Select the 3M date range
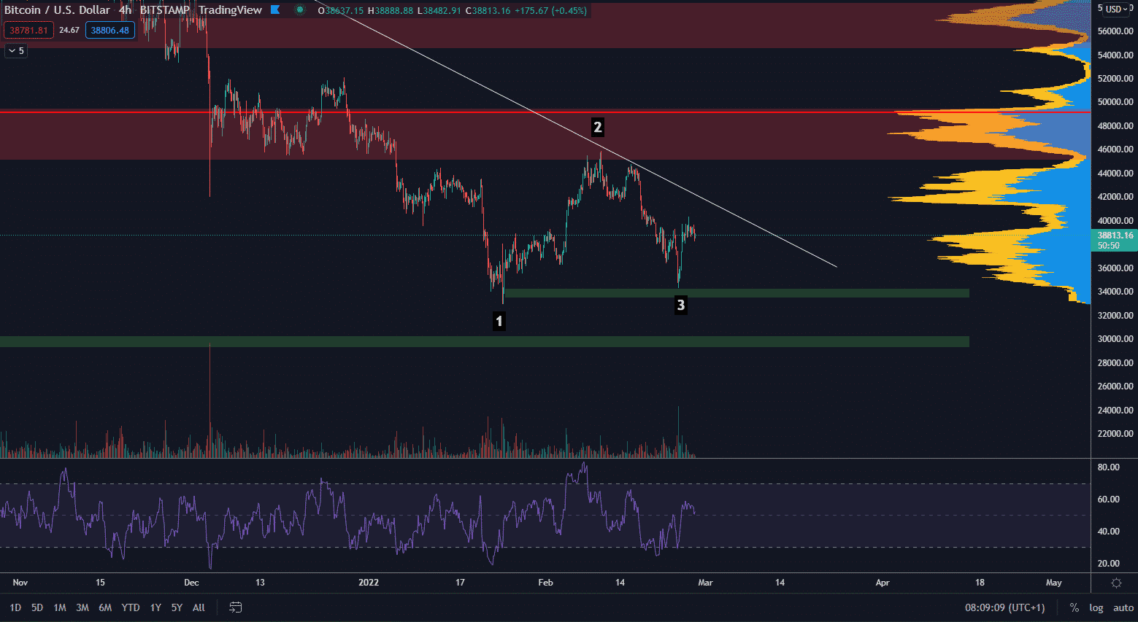The image size is (1138, 622). (x=82, y=607)
